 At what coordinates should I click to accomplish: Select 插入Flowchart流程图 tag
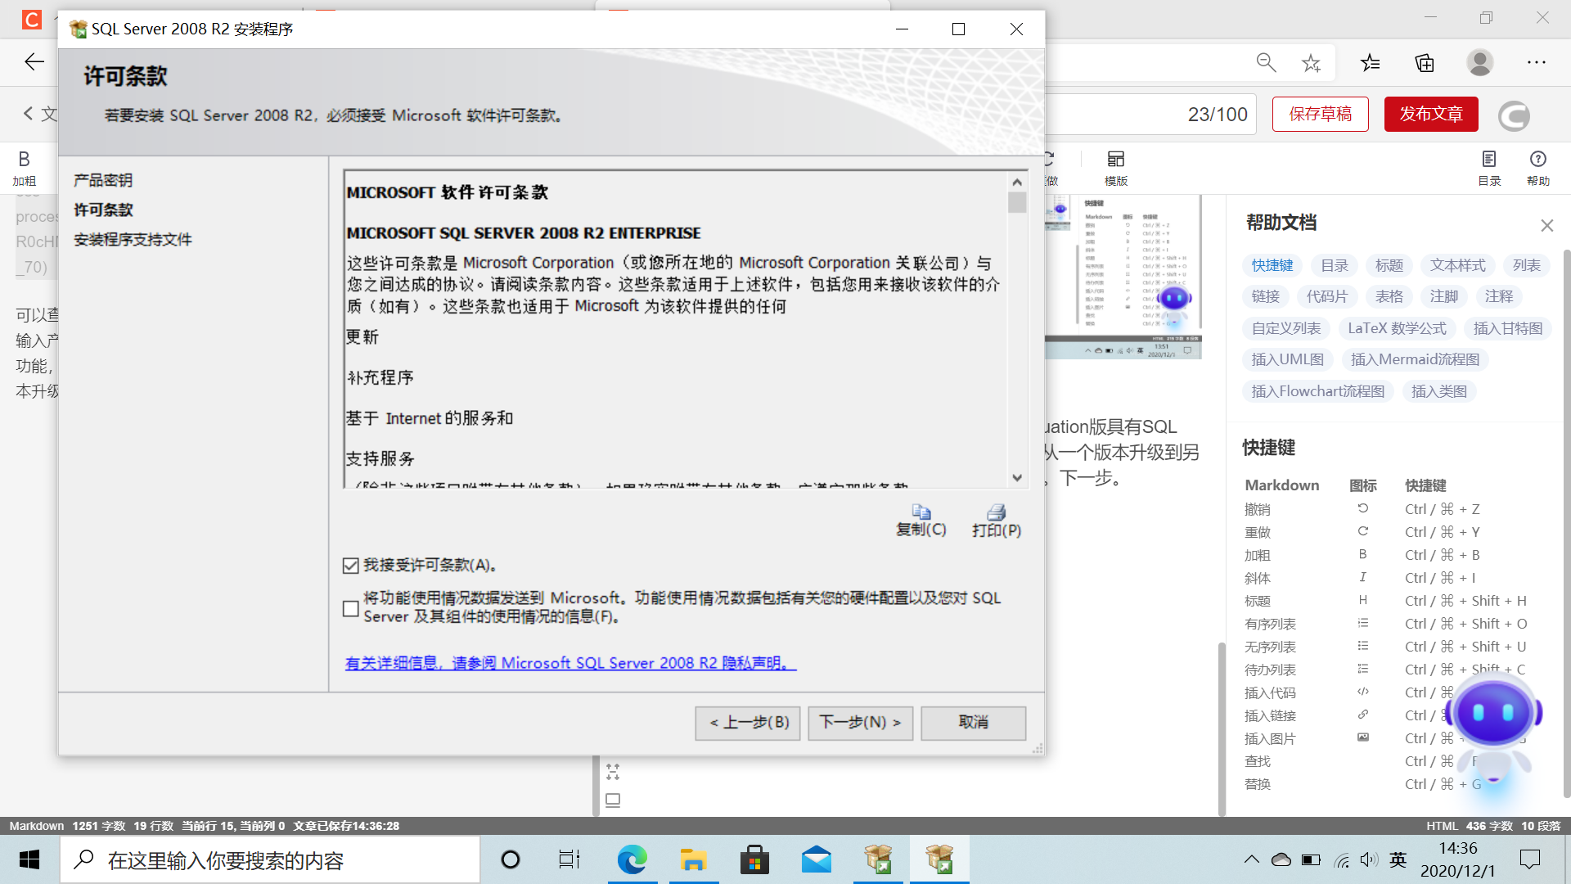[x=1318, y=391]
